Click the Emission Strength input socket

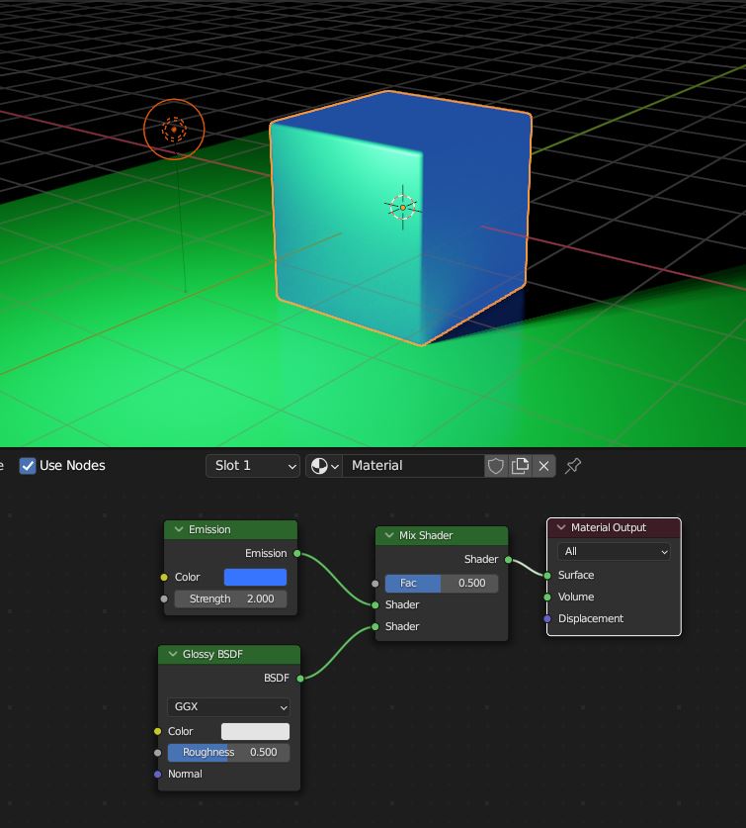point(164,598)
